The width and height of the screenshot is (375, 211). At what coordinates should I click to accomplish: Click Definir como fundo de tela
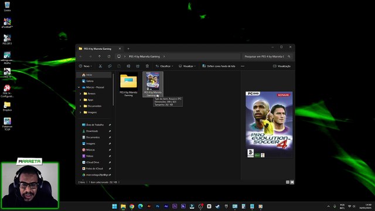[219, 66]
